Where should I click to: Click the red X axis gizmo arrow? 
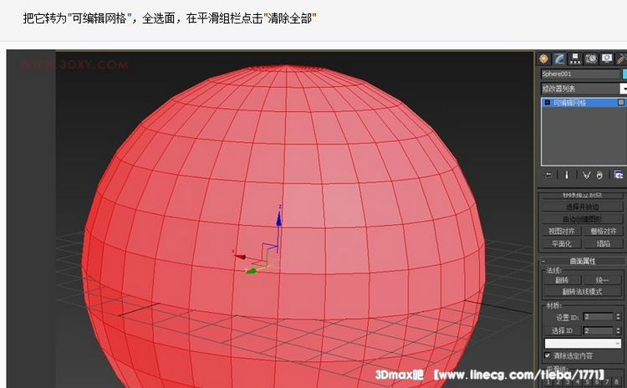240,257
